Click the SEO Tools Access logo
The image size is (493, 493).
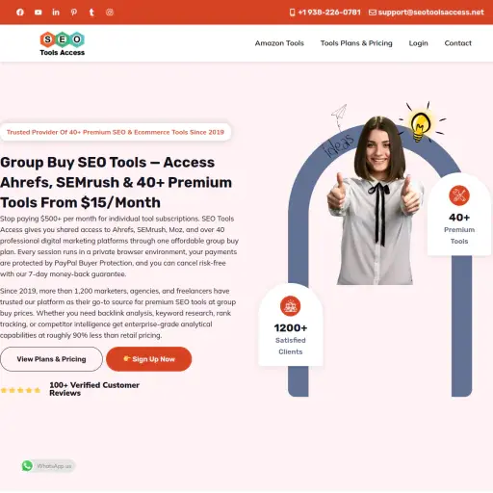[x=63, y=43]
